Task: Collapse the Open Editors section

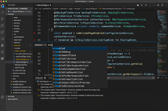Action: [x=19, y=9]
